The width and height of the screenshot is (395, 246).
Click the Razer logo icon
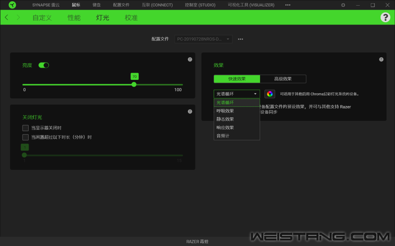click(12, 5)
